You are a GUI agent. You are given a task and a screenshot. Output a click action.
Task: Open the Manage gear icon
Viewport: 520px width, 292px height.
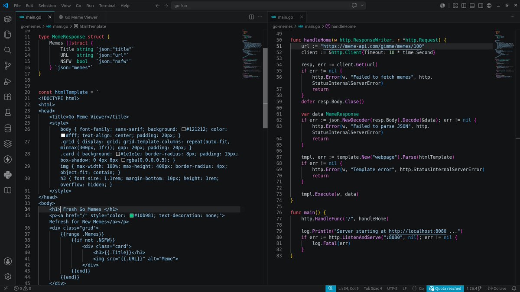pyautogui.click(x=7, y=277)
